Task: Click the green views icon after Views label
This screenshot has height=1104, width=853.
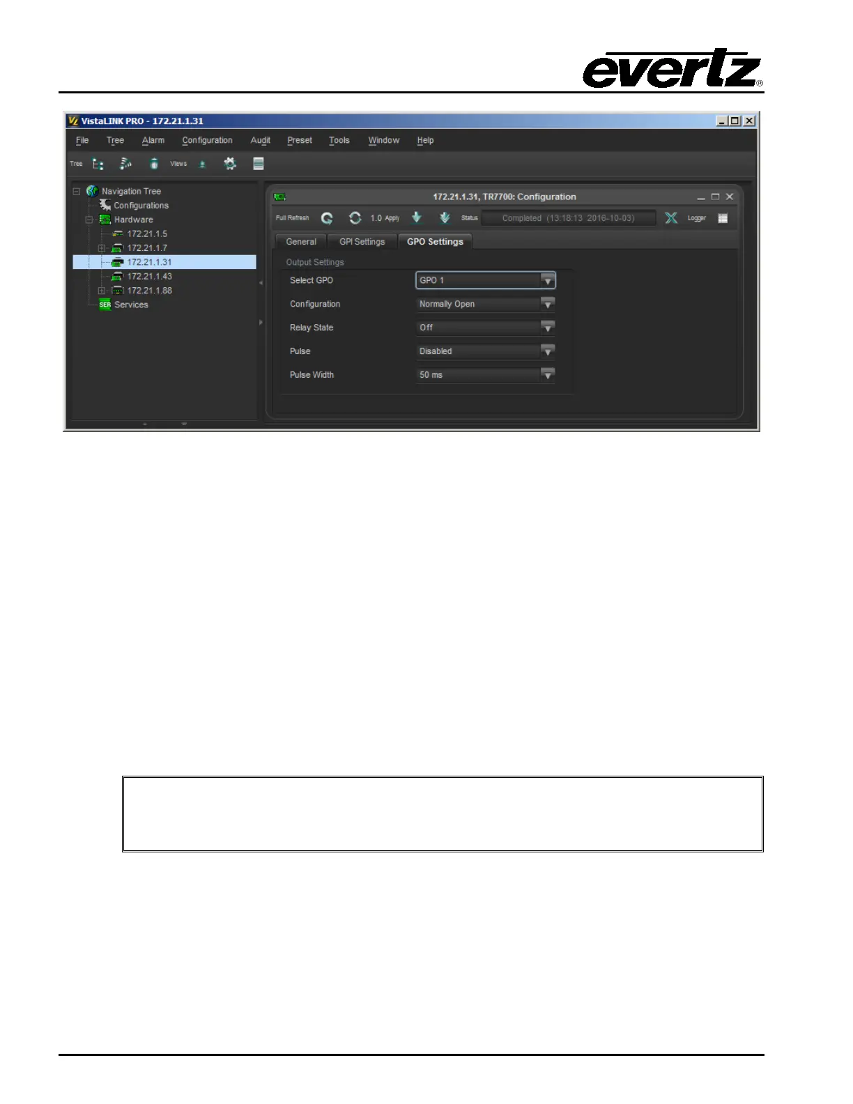Action: (x=202, y=164)
